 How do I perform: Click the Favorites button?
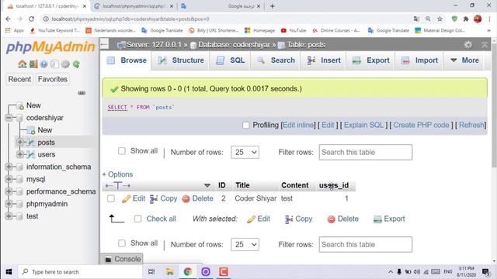click(53, 79)
